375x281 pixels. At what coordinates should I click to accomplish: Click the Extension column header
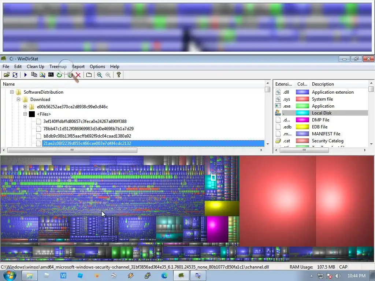(x=284, y=84)
